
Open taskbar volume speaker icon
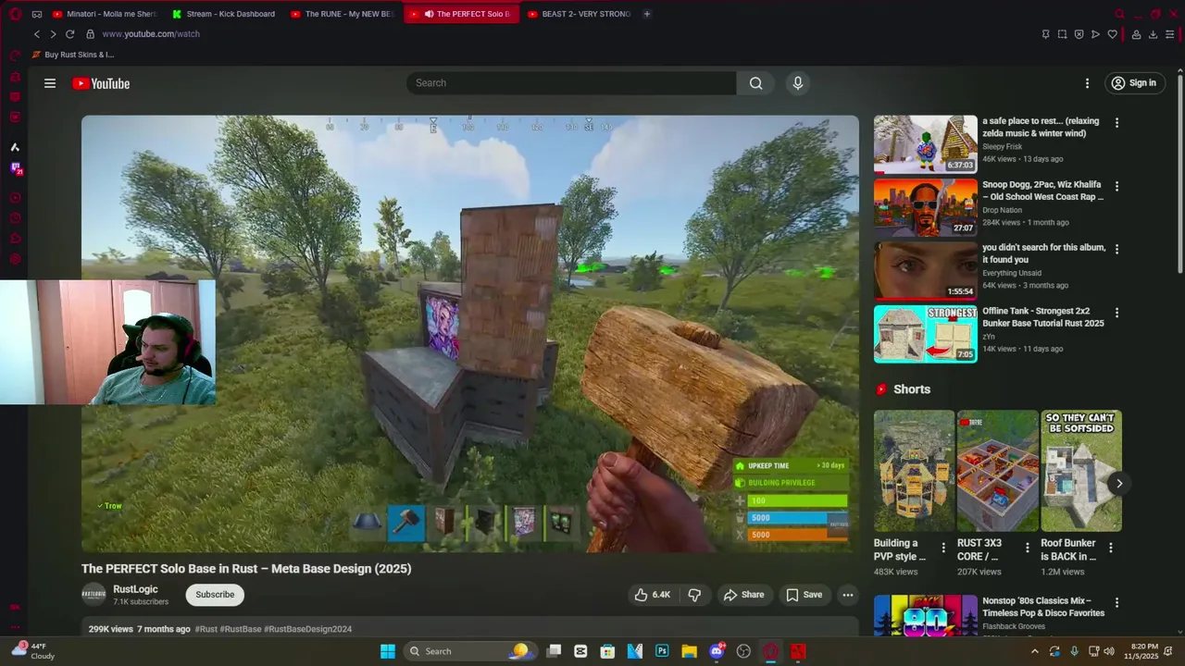click(1110, 651)
